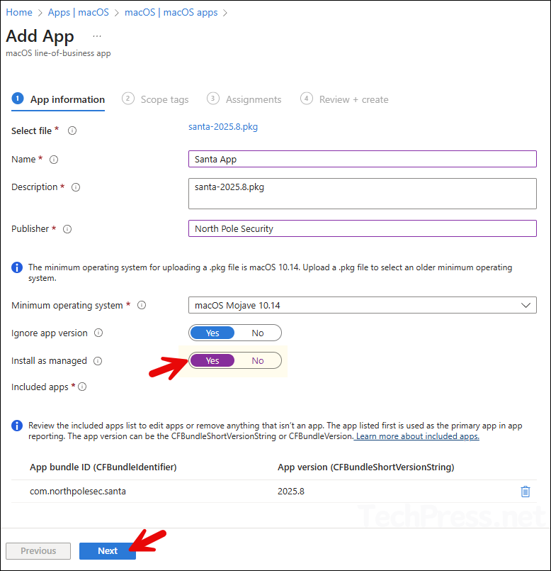Click info icon for Minimum operating system
This screenshot has height=571, width=551.
(x=142, y=305)
